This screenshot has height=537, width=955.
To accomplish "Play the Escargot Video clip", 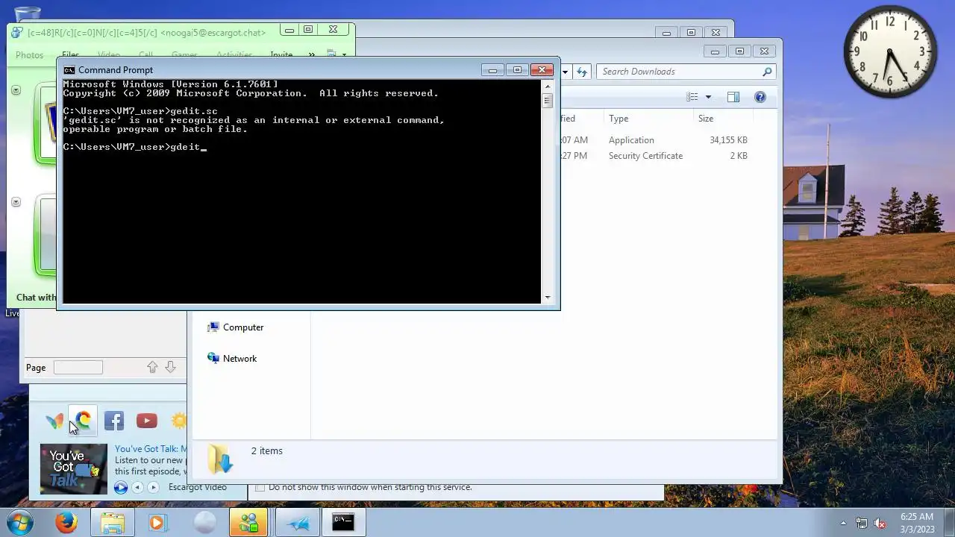I will (121, 487).
